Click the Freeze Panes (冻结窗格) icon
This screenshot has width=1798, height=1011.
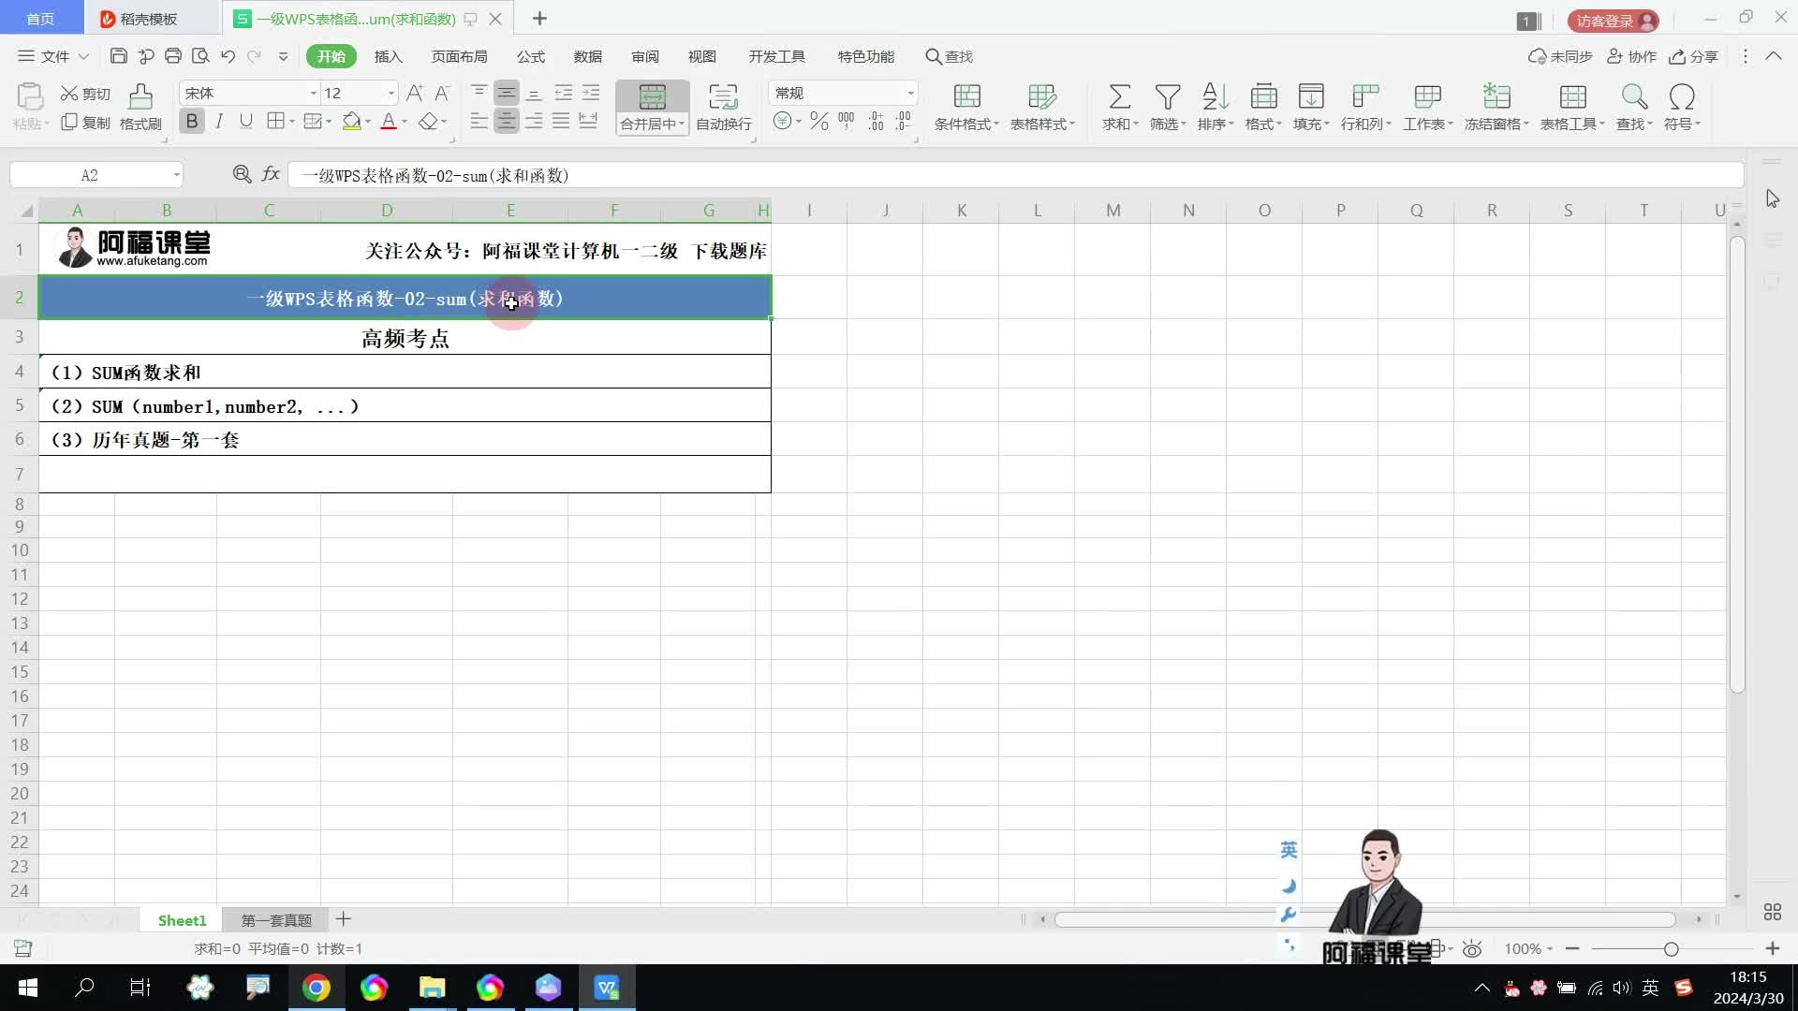[1496, 97]
